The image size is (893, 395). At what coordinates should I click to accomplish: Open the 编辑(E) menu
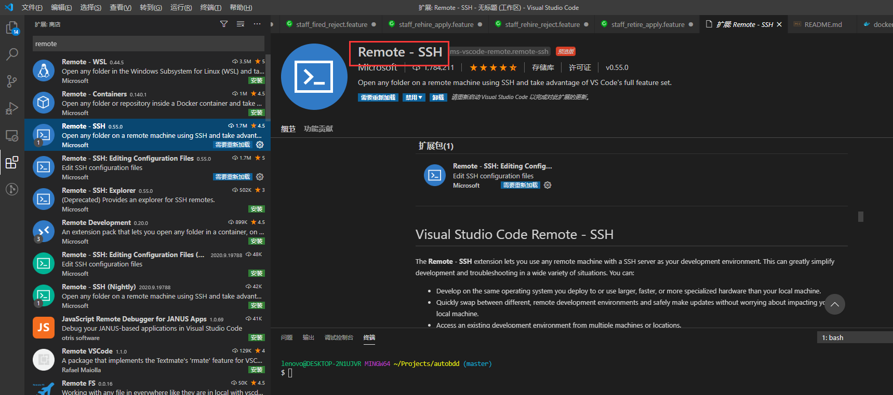61,7
